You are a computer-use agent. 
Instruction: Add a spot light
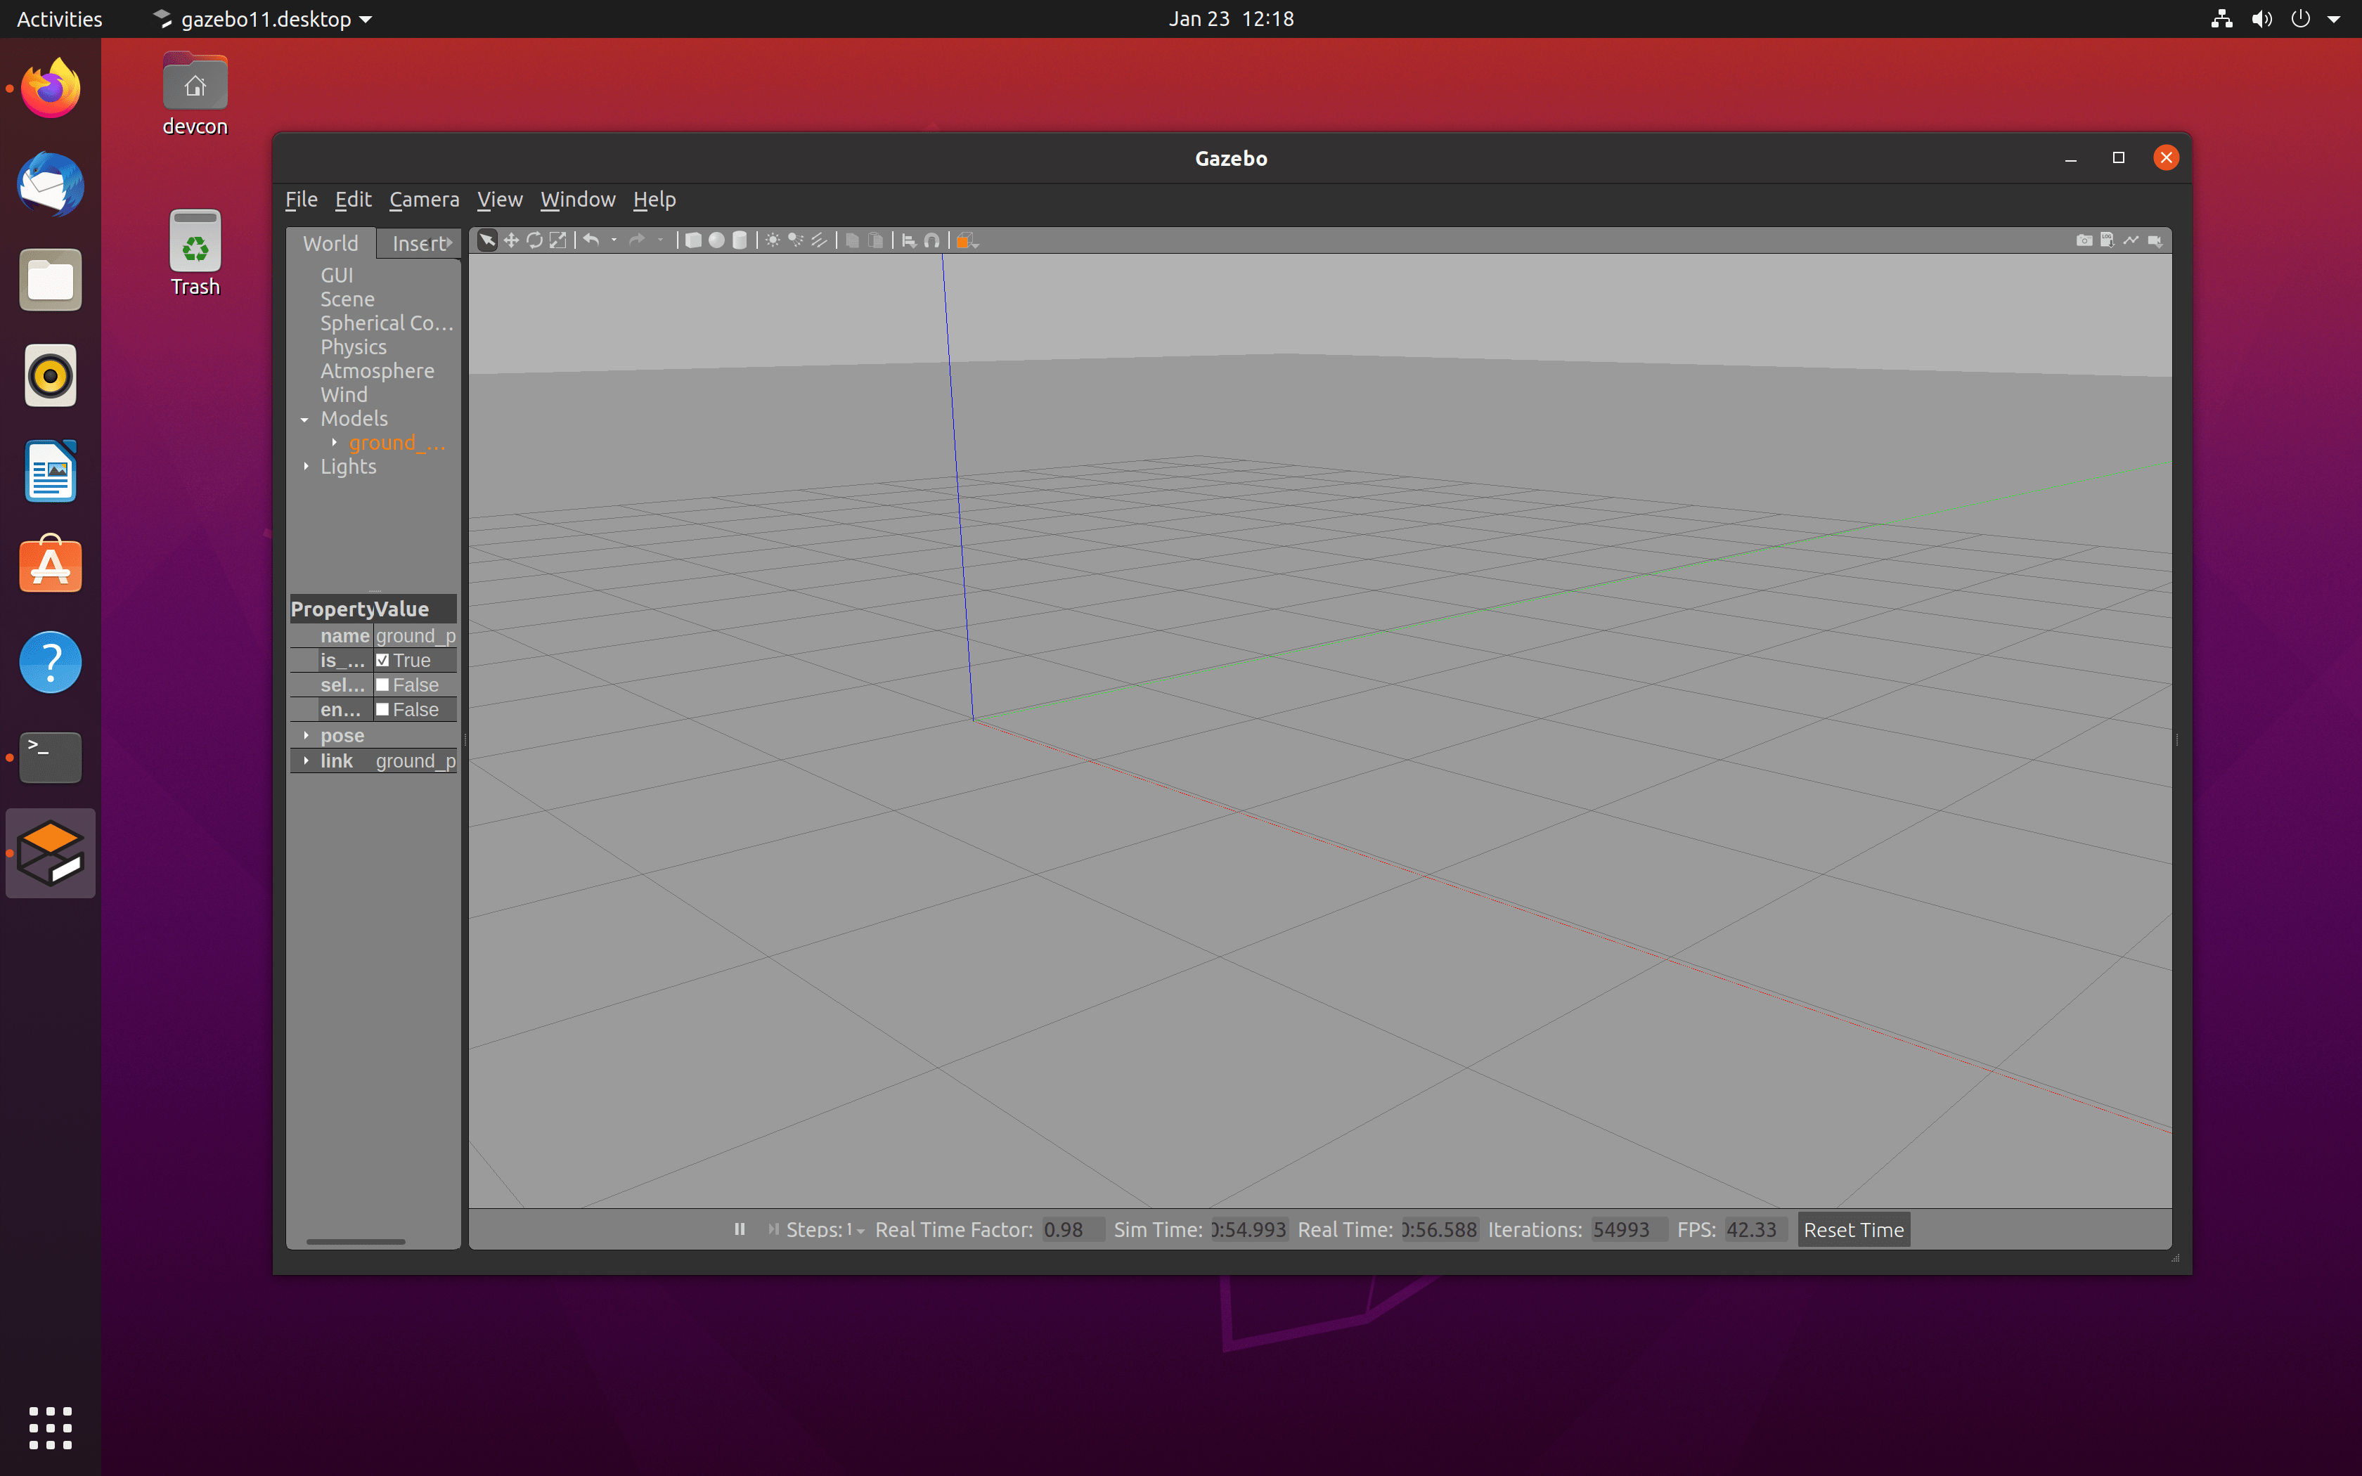click(x=796, y=240)
